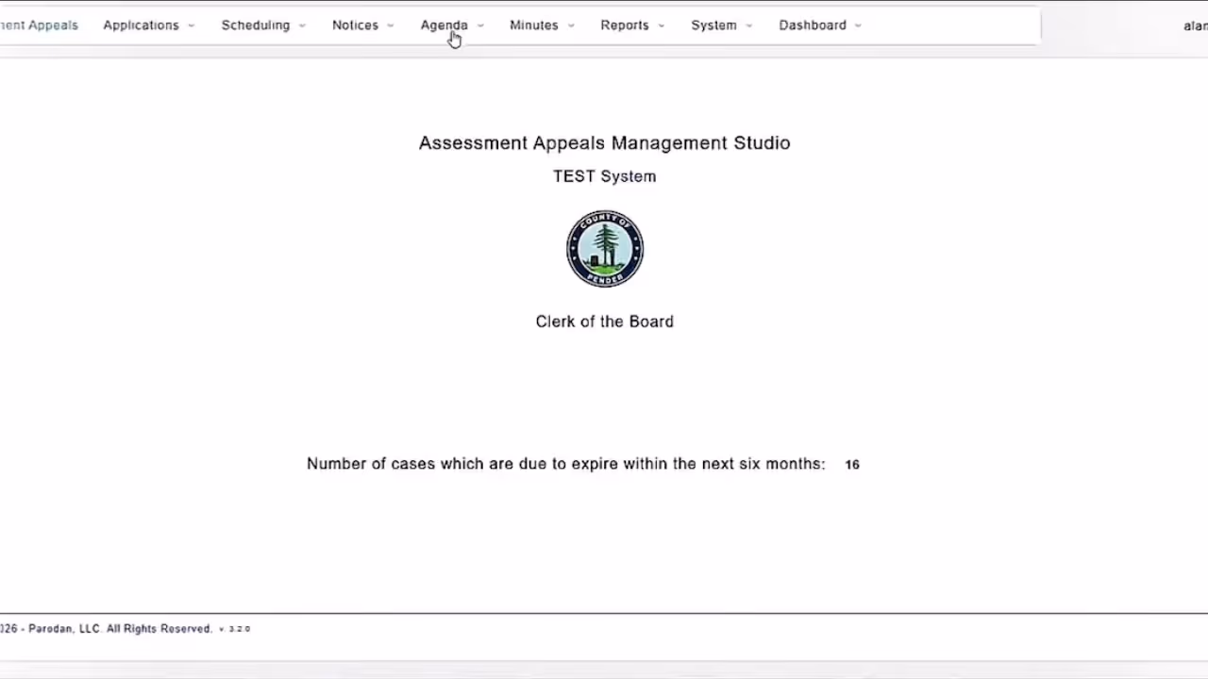Screen dimensions: 1208x679
Task: Open the Minutes menu
Action: 534,25
